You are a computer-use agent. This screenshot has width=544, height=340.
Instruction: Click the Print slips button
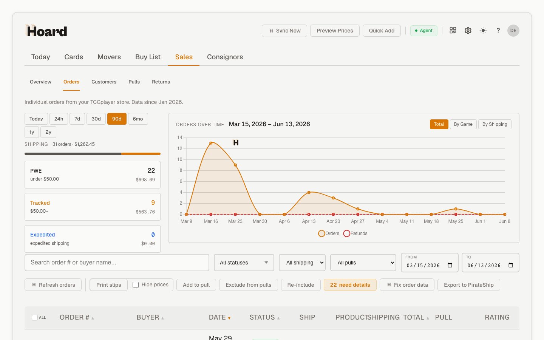tap(109, 285)
